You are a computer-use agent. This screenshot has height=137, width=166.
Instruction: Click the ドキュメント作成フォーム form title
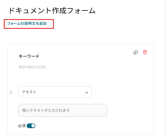52,11
